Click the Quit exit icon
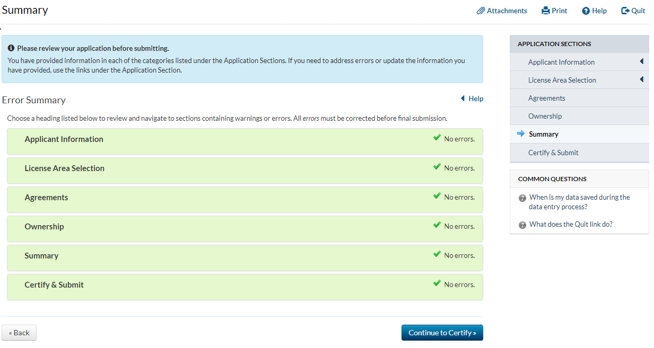 coord(625,11)
